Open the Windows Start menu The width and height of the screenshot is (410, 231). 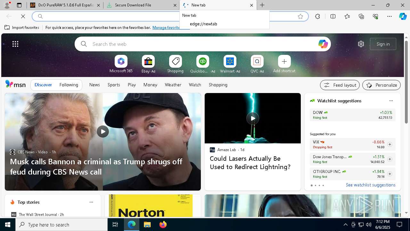click(8, 225)
